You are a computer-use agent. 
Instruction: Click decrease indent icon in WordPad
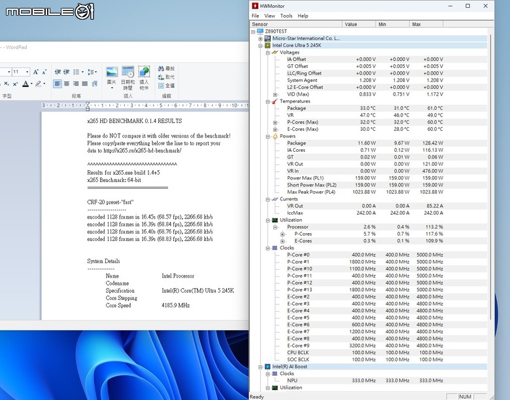point(58,72)
